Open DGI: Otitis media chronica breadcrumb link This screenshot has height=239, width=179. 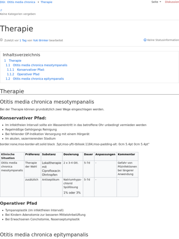[x=18, y=2]
